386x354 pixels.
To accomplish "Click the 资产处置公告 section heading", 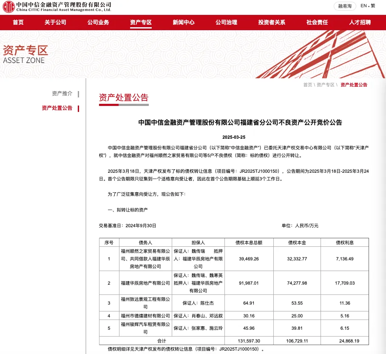I will click(124, 97).
